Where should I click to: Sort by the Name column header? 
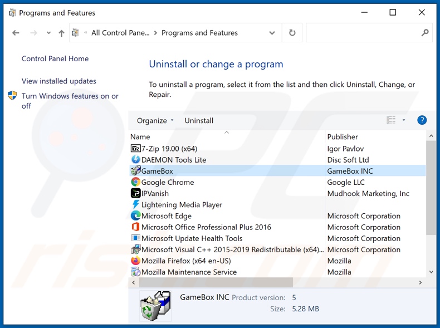(x=140, y=137)
